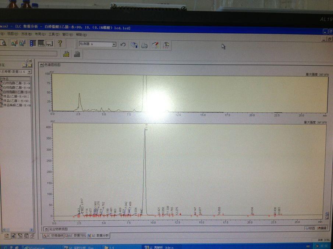Click the chromatogram-with-flask magnifier toolbar icon
Image resolution: width=333 pixels, height=249 pixels.
click(x=22, y=43)
